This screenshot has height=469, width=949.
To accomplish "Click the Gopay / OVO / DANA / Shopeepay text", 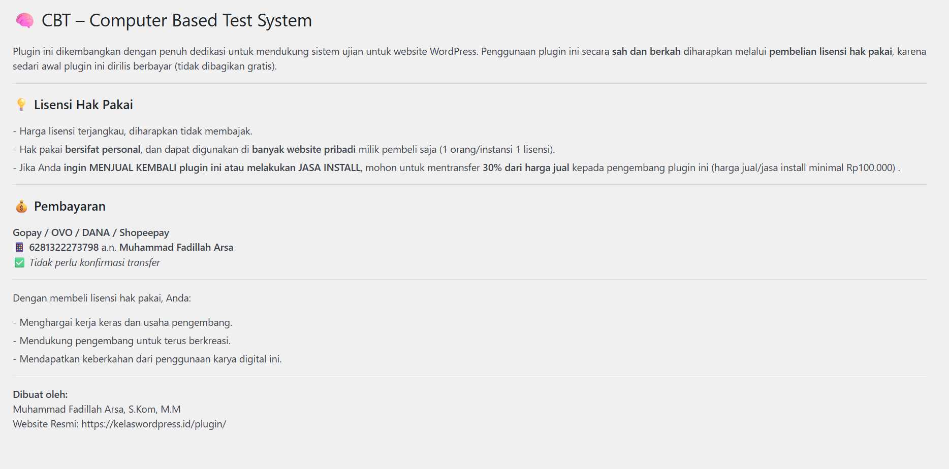I will pos(91,233).
